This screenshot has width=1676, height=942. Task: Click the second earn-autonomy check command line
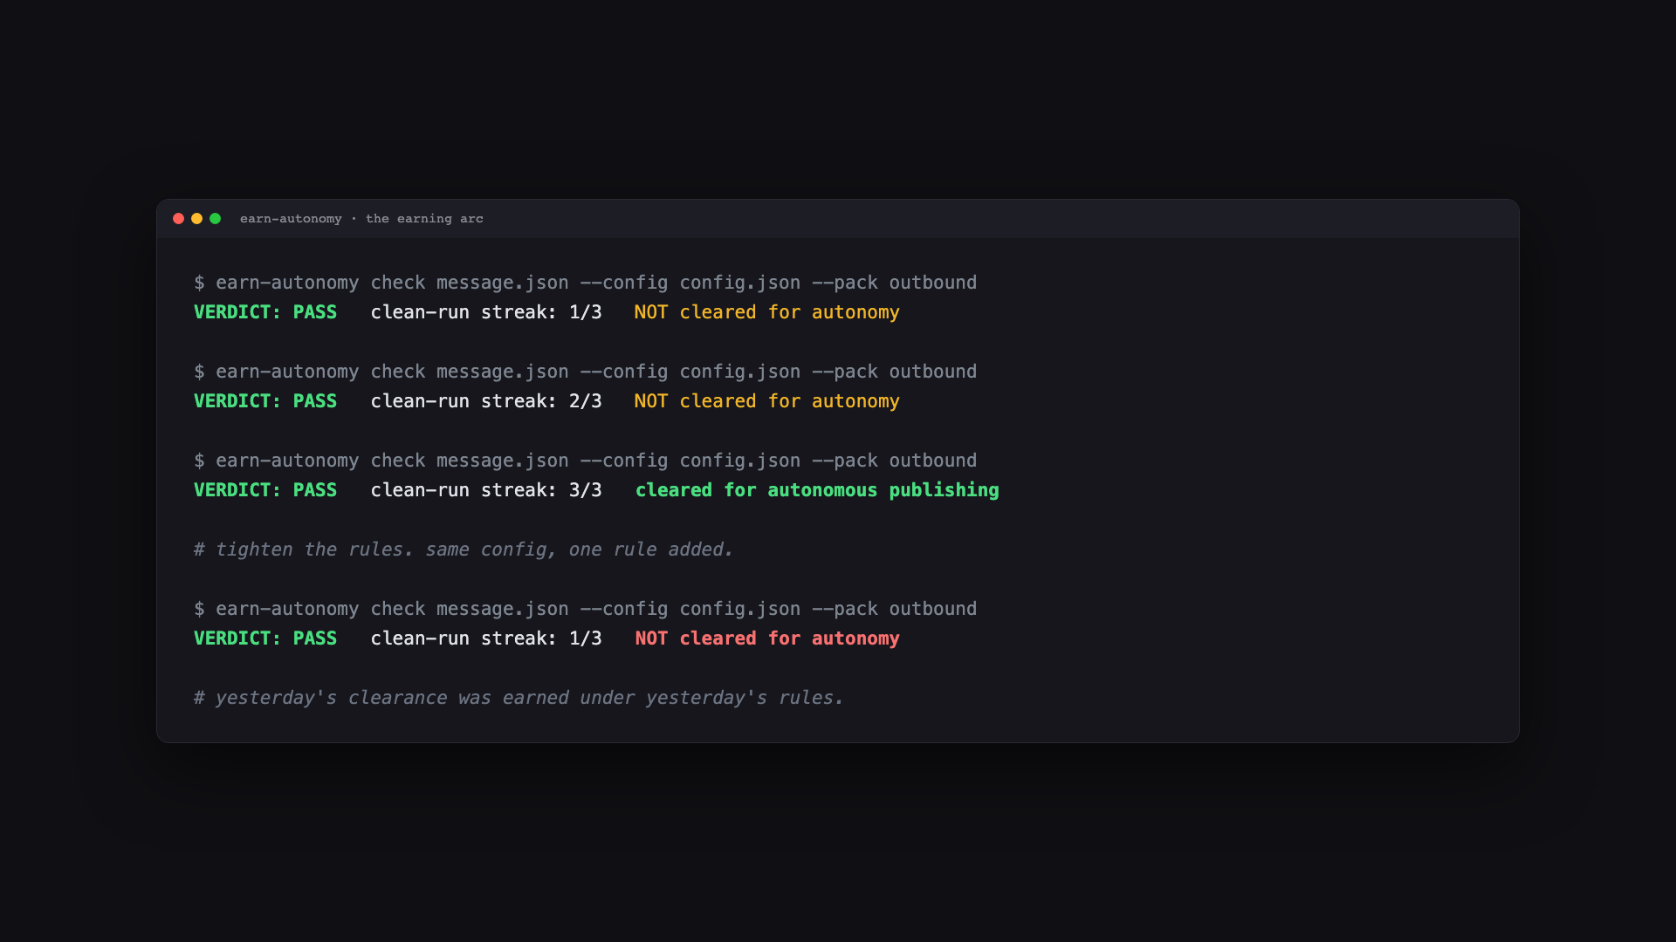585,372
